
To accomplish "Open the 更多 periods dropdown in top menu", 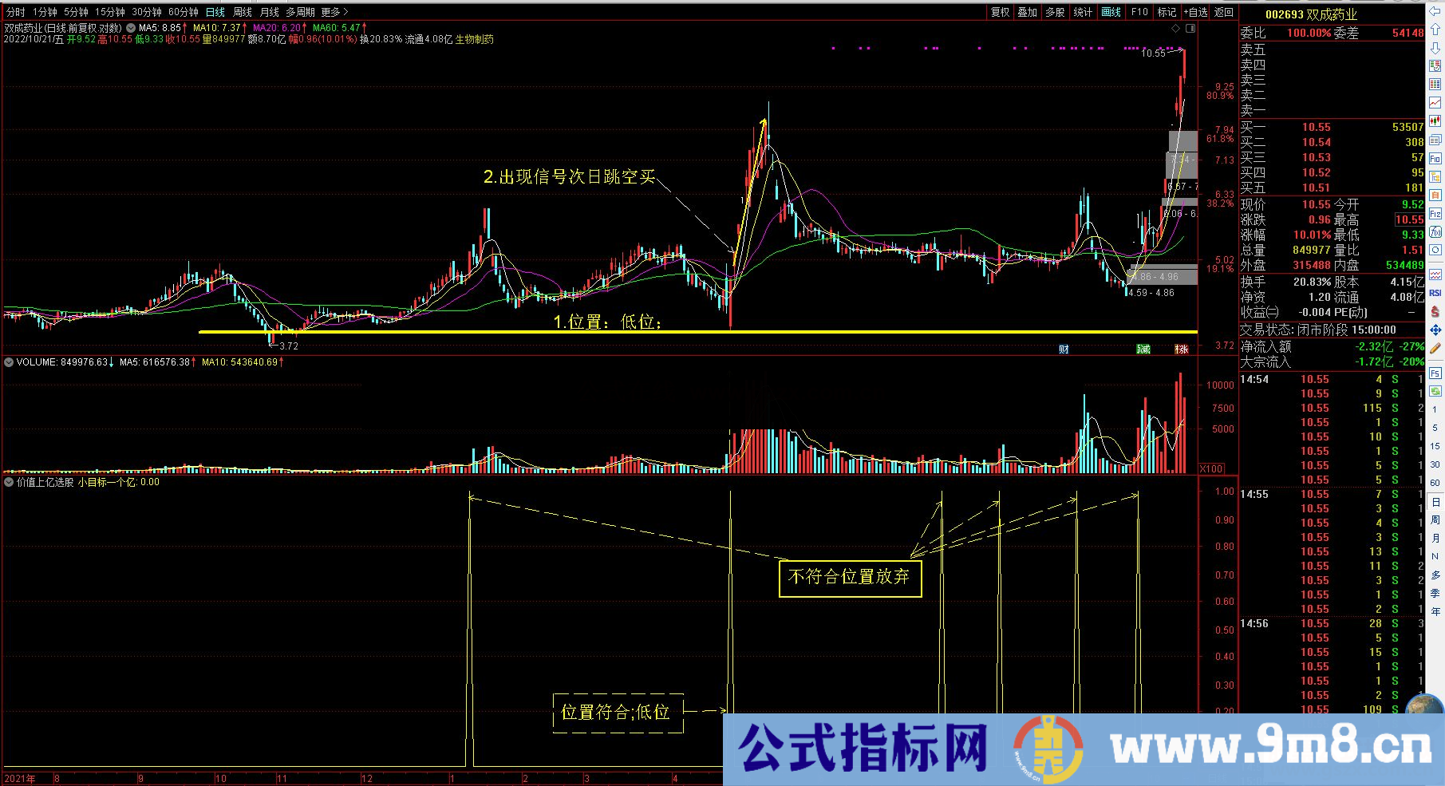I will (x=331, y=12).
